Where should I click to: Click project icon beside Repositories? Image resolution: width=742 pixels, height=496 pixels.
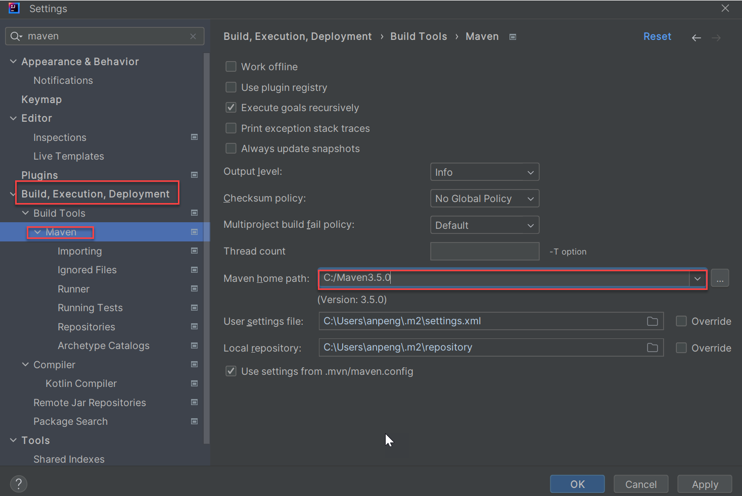(194, 326)
